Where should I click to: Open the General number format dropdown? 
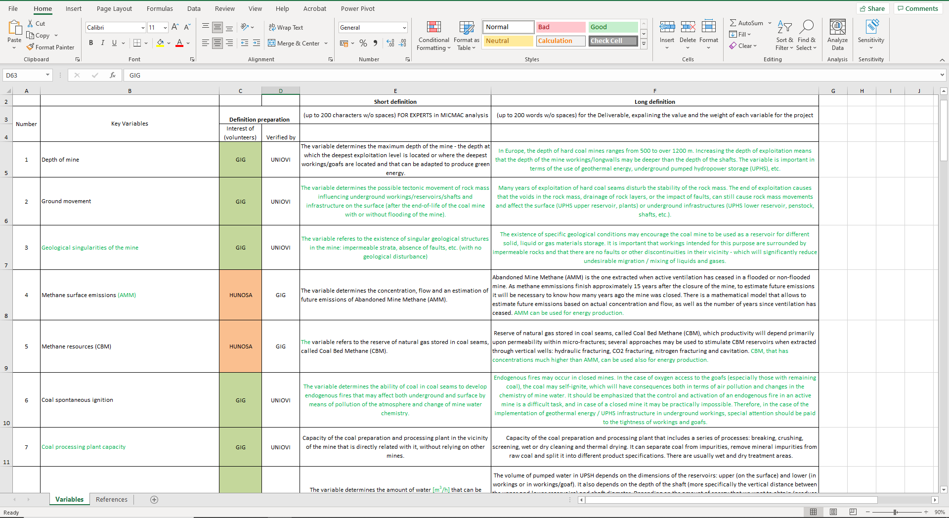point(404,28)
